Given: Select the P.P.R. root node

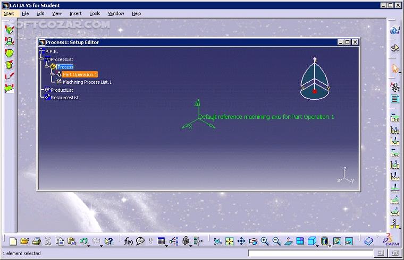Looking at the screenshot, I should (52, 51).
